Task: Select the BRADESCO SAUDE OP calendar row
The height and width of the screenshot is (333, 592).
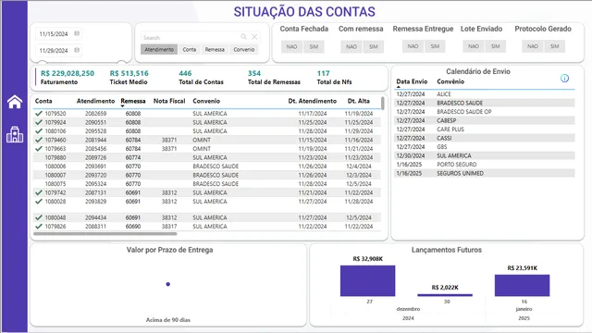Action: [485, 112]
